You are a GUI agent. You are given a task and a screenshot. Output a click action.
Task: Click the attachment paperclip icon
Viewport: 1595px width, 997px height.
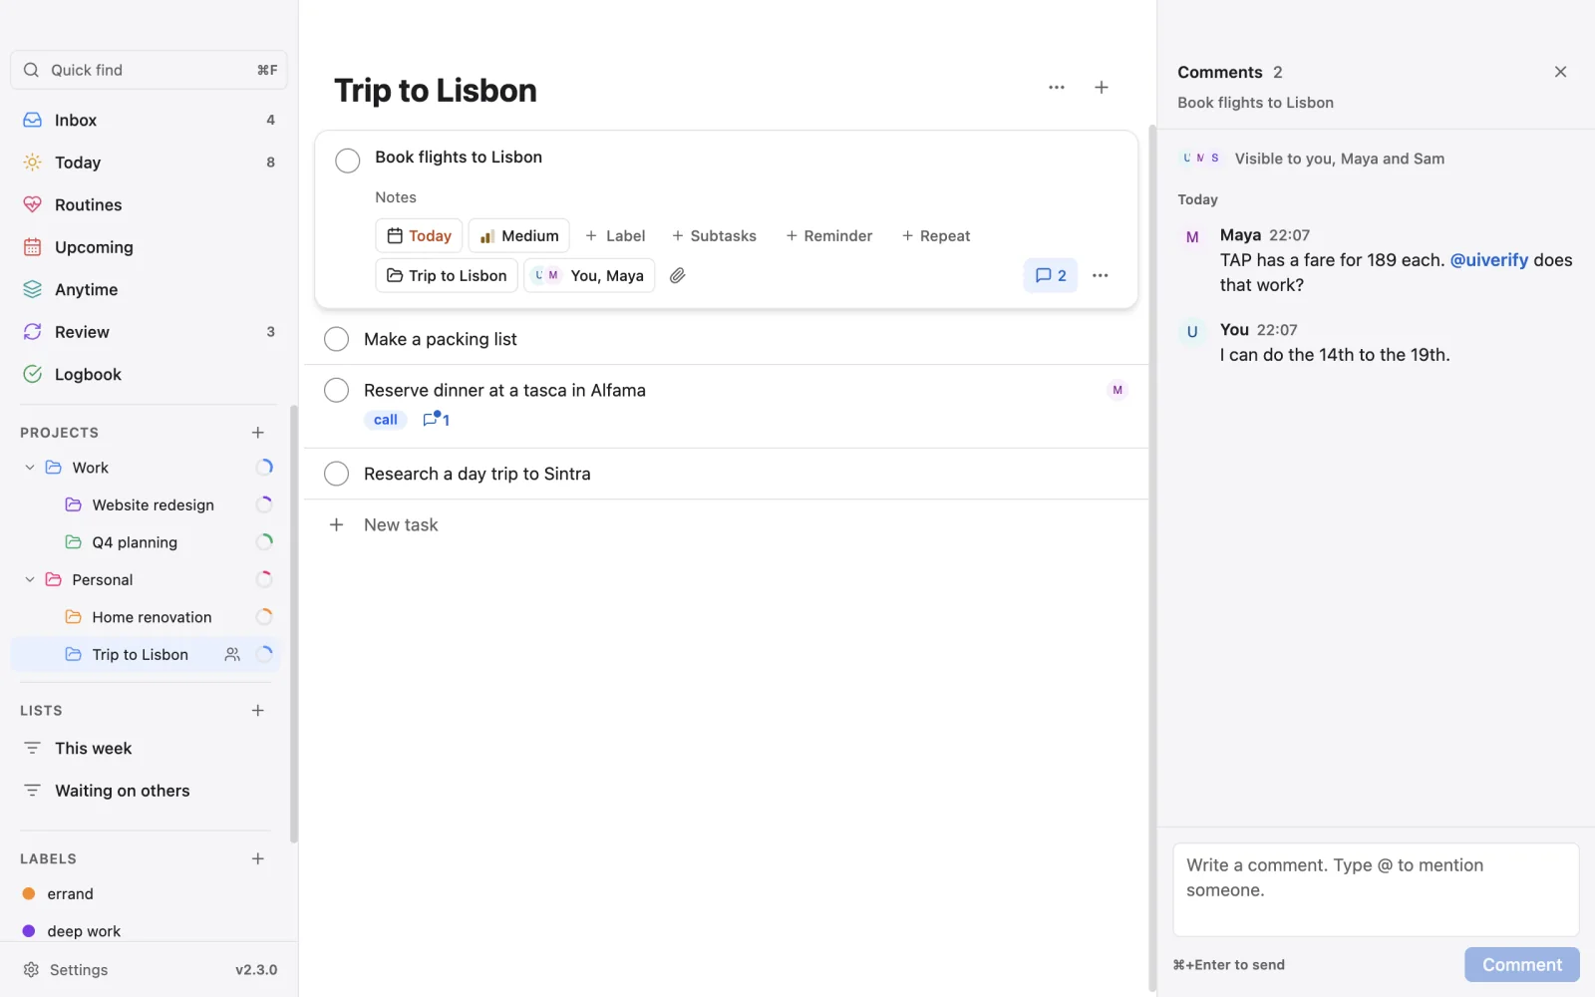[678, 275]
